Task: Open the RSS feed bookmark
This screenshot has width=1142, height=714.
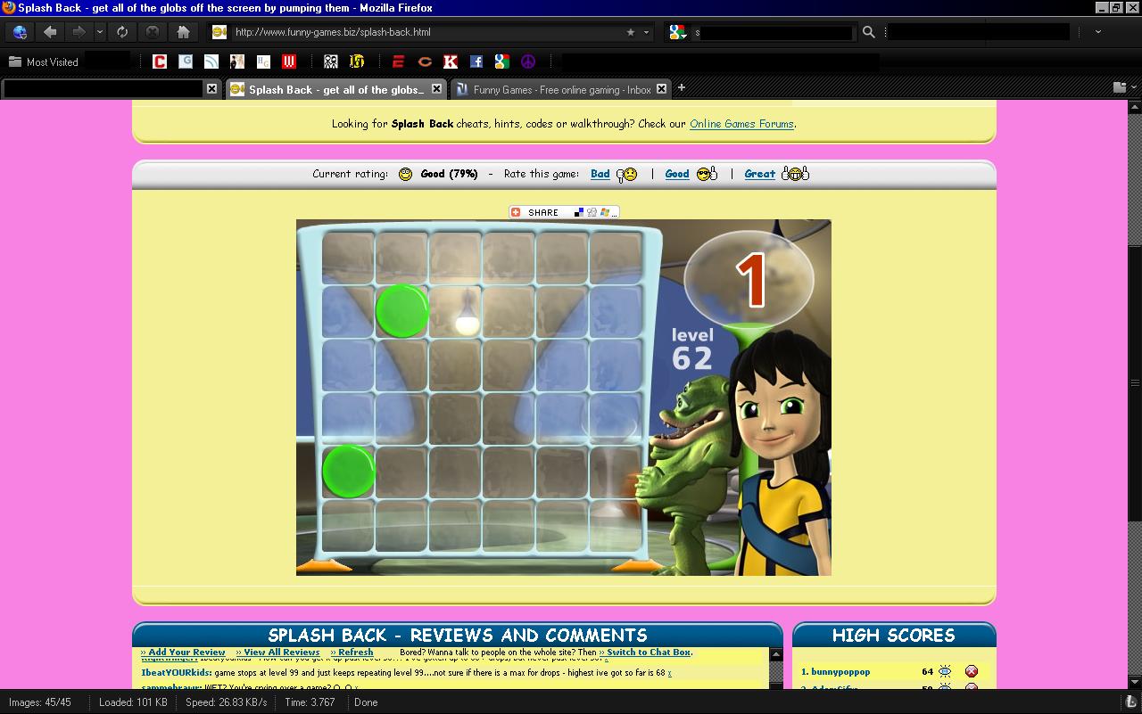Action: 211,62
